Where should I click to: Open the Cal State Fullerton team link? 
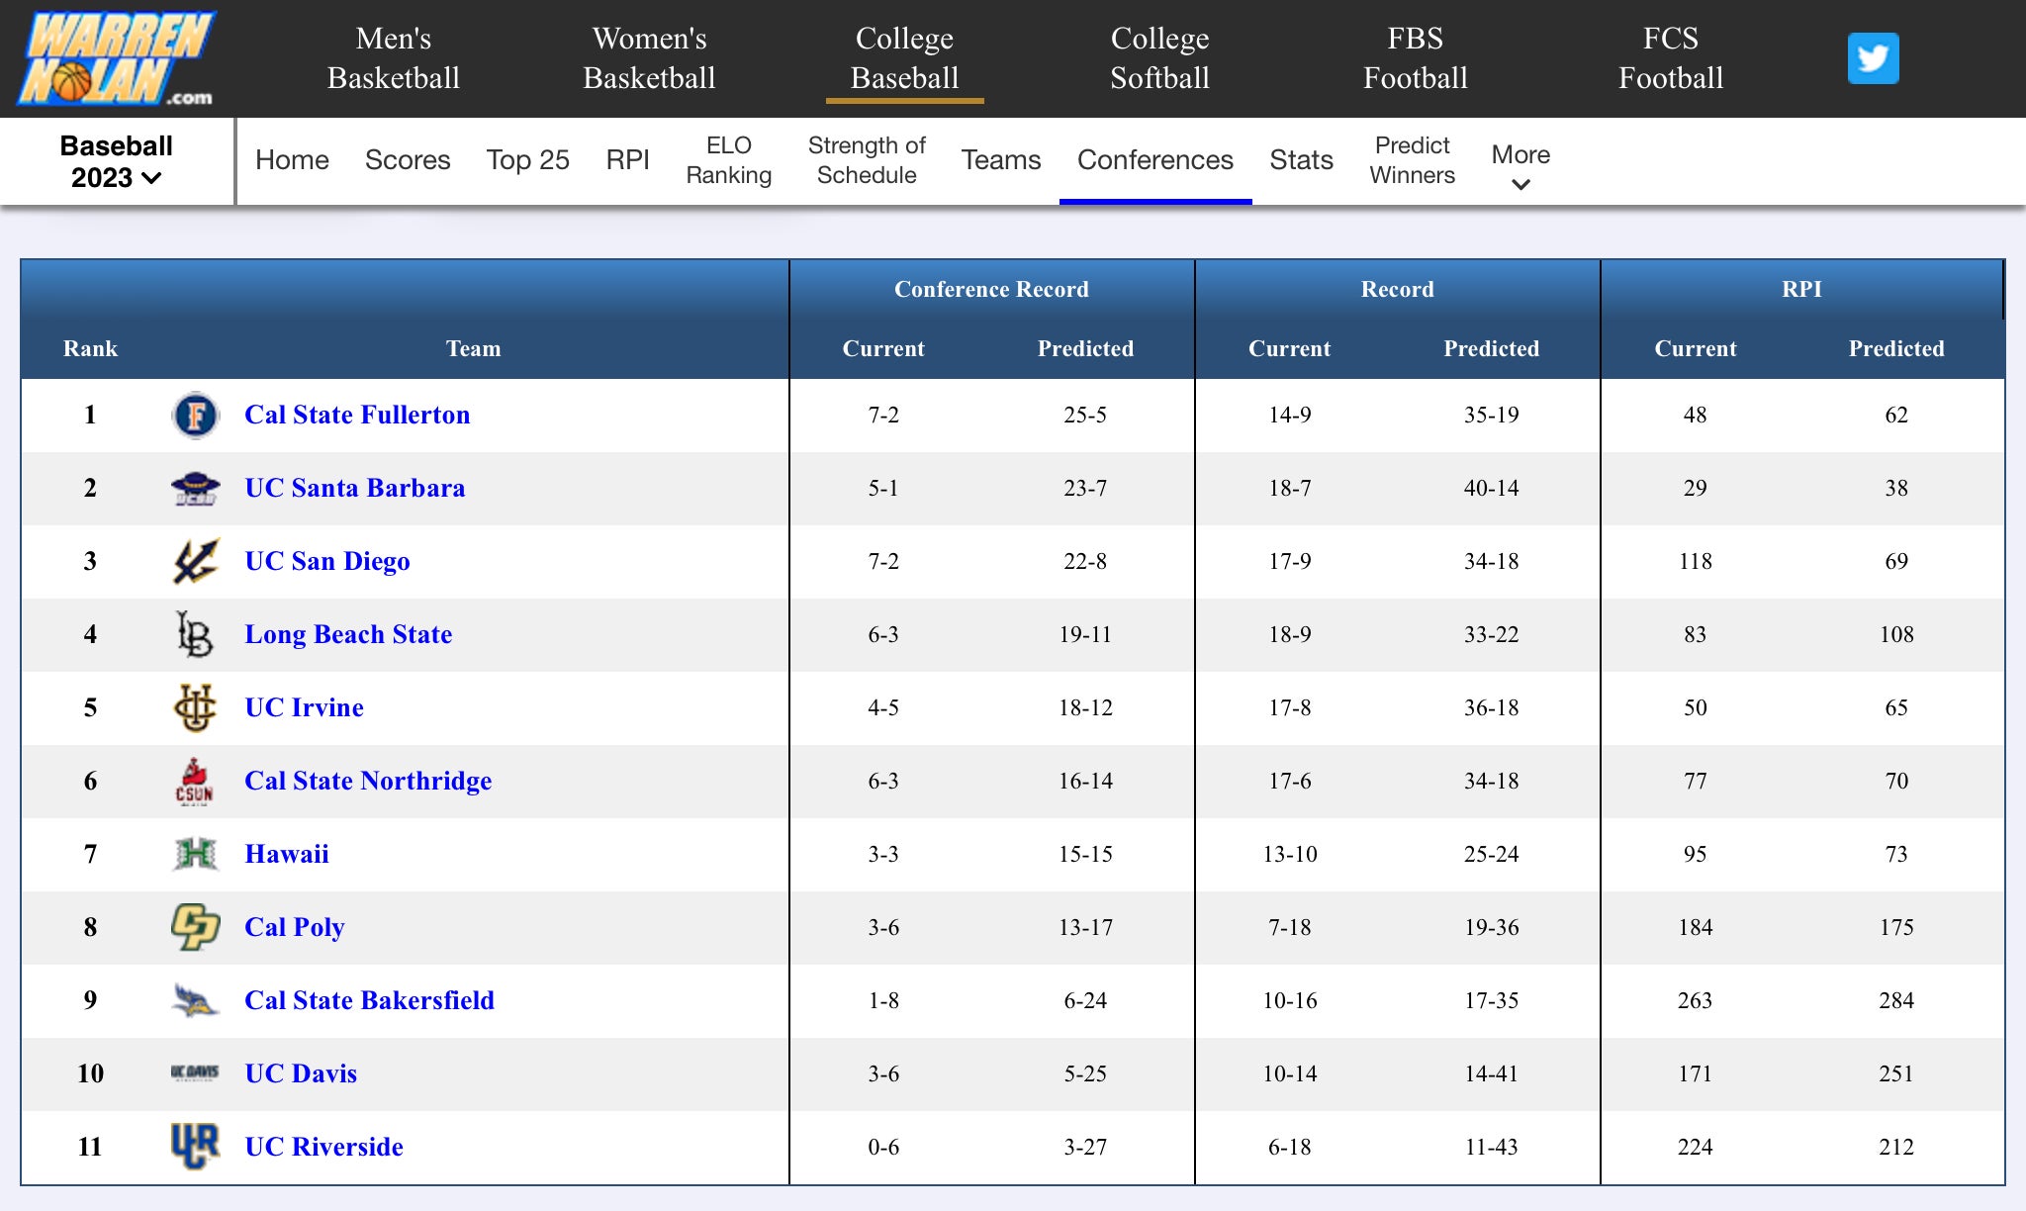tap(357, 416)
